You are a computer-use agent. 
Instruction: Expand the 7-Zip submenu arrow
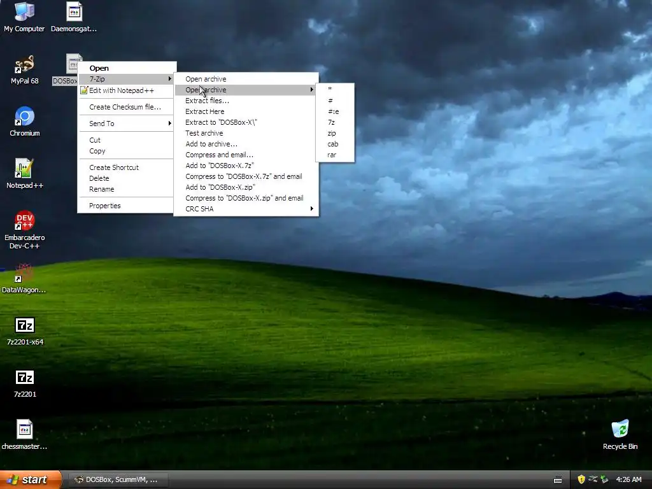(169, 78)
